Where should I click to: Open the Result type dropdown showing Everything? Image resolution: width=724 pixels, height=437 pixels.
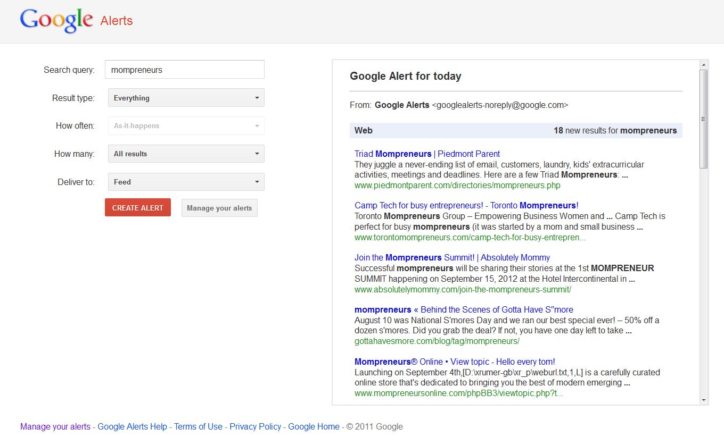[186, 98]
